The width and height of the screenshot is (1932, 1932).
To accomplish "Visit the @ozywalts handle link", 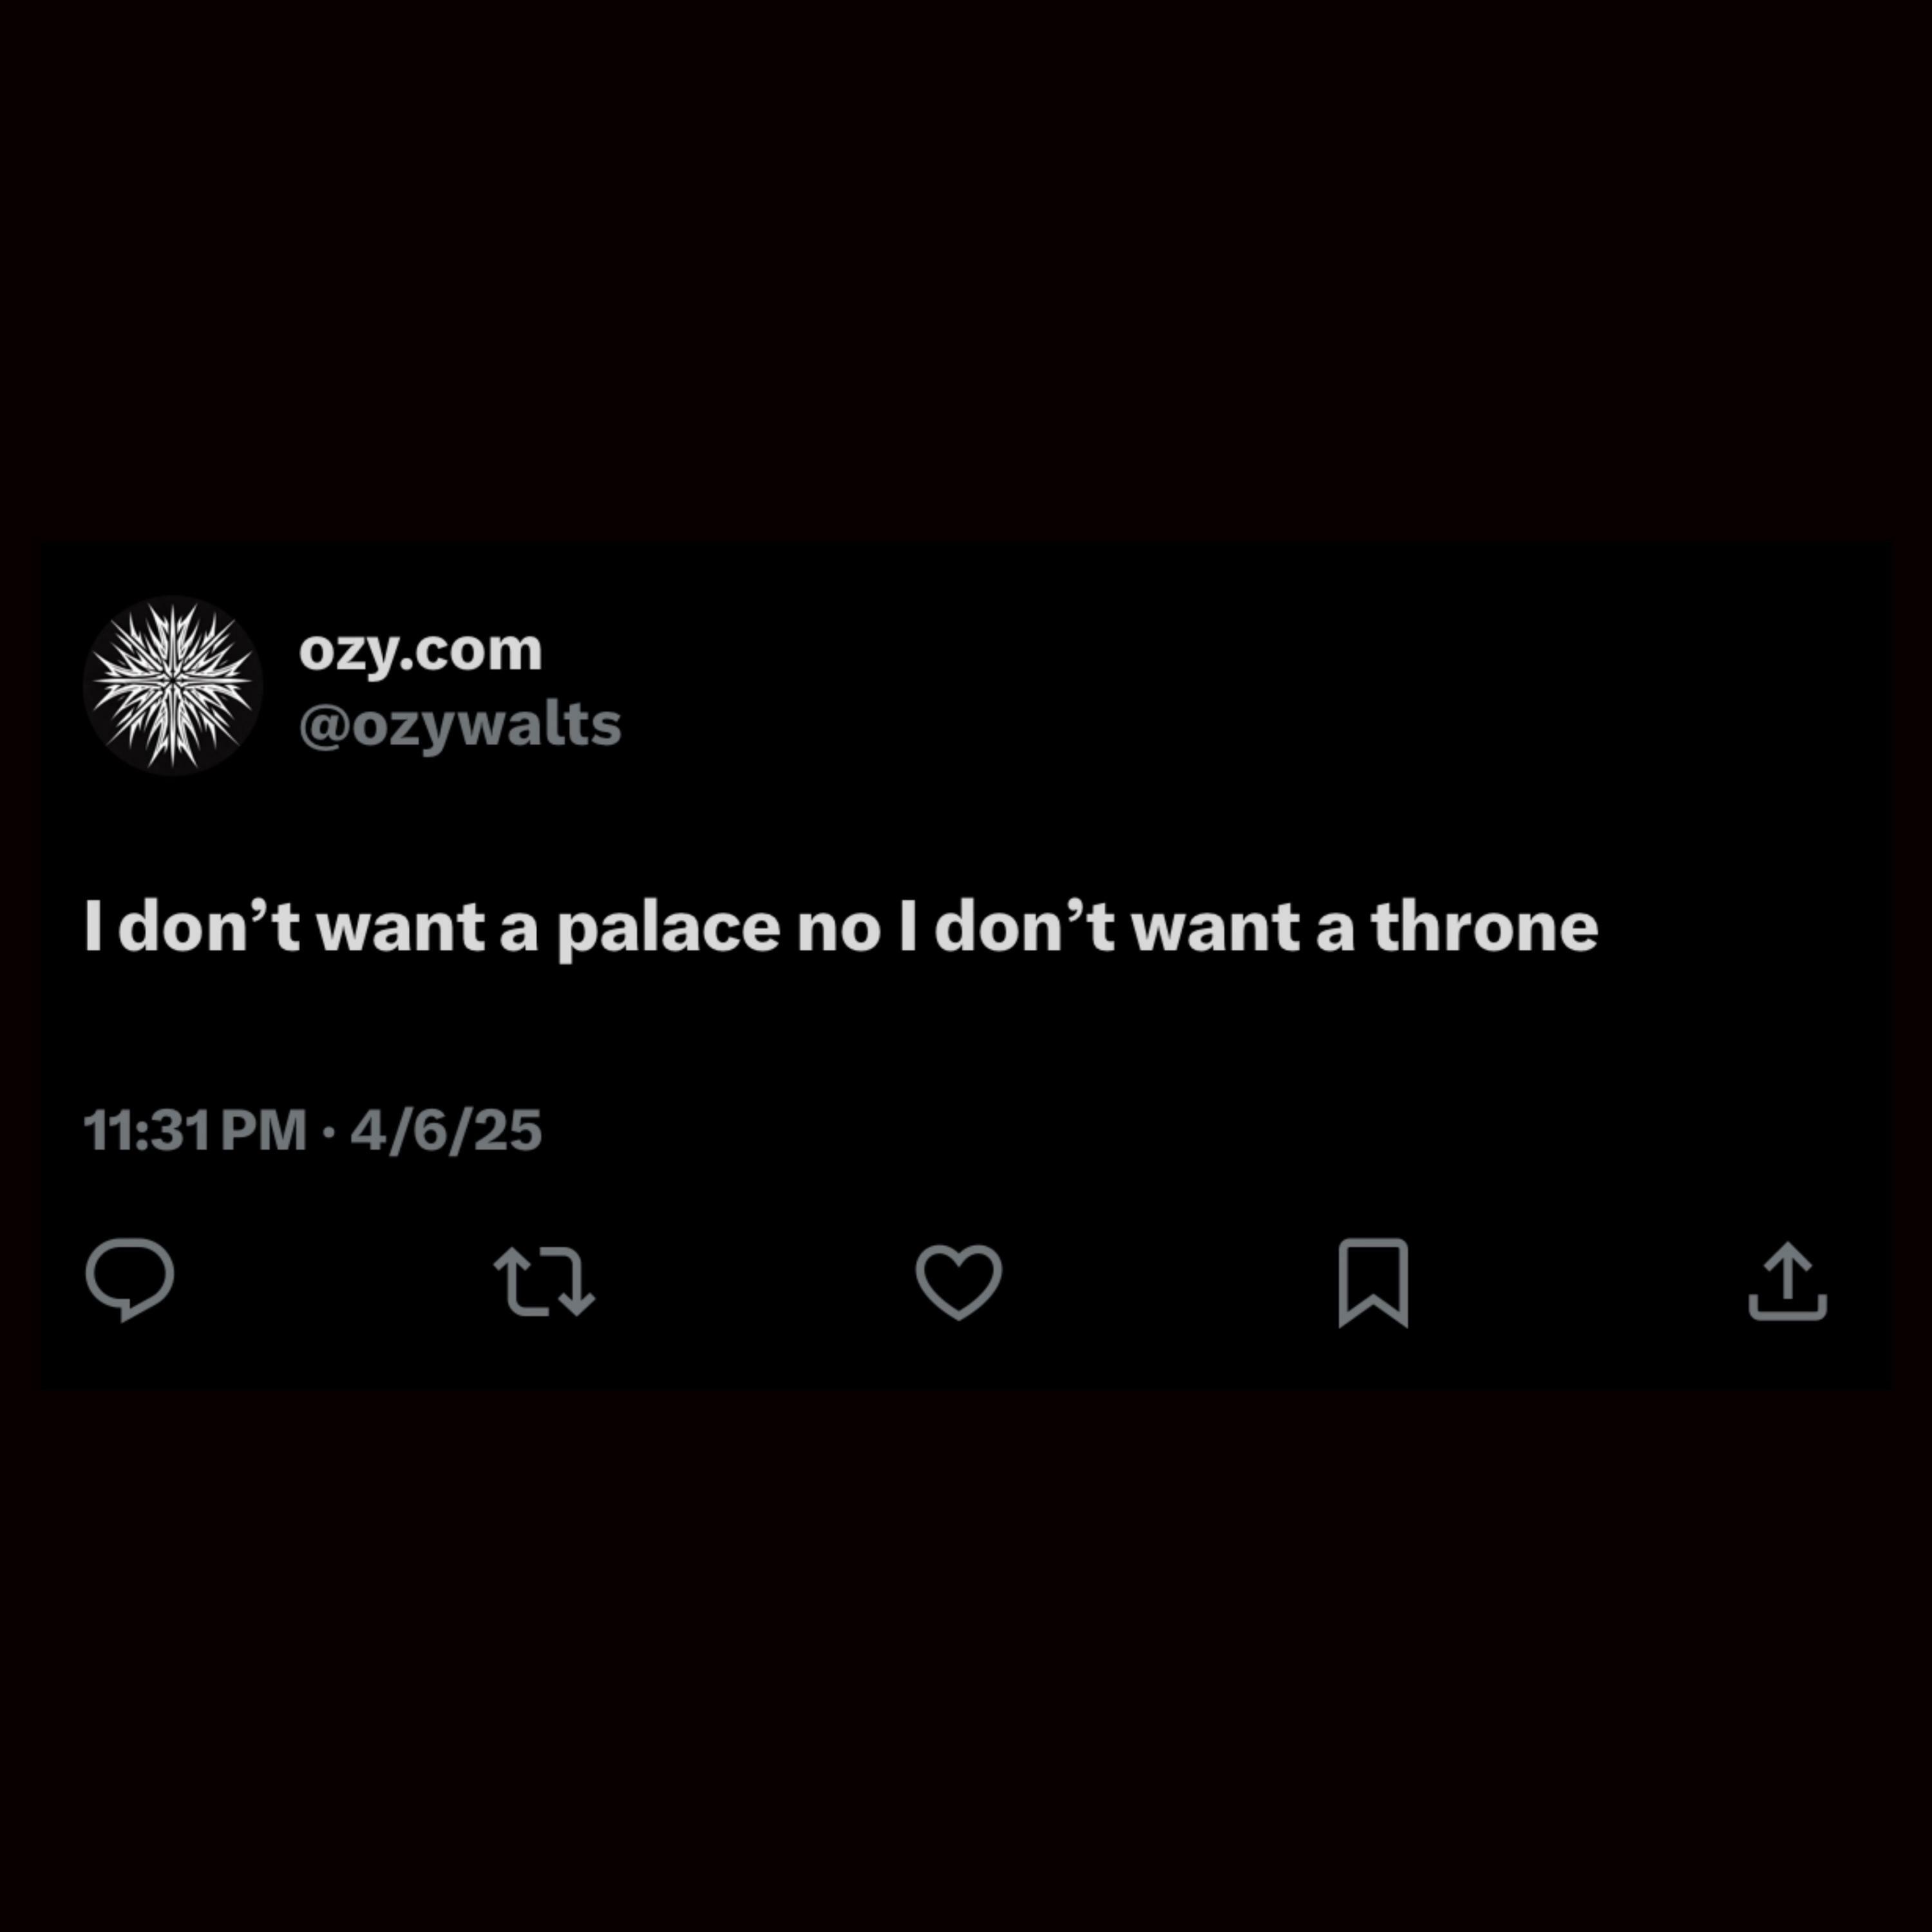I will (x=460, y=725).
